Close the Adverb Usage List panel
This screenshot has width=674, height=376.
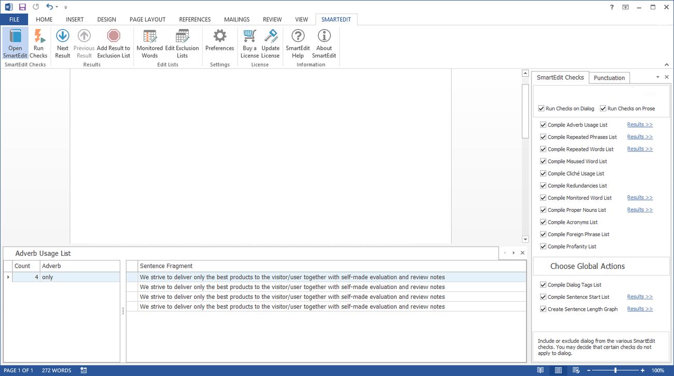click(x=522, y=253)
